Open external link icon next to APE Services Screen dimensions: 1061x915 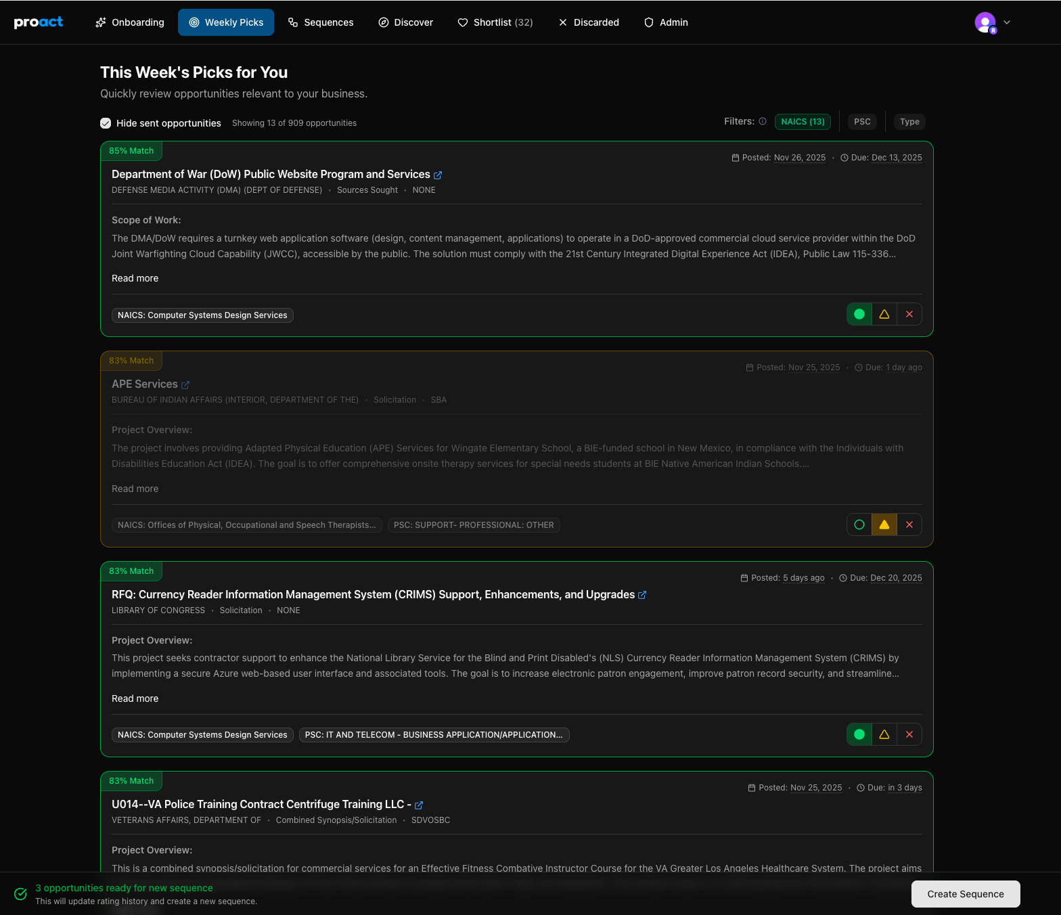185,385
